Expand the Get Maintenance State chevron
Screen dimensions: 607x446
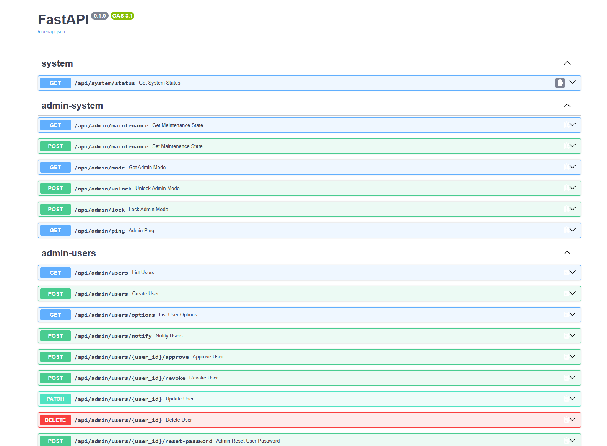(x=573, y=125)
